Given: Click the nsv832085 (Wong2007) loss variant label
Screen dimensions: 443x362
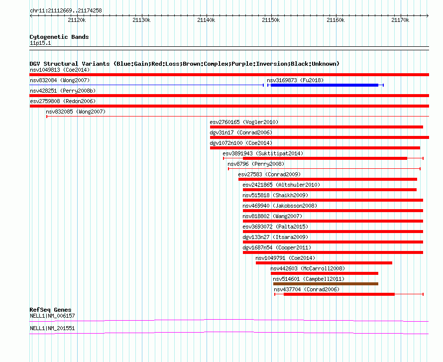Looking at the screenshot, I should click(76, 112).
